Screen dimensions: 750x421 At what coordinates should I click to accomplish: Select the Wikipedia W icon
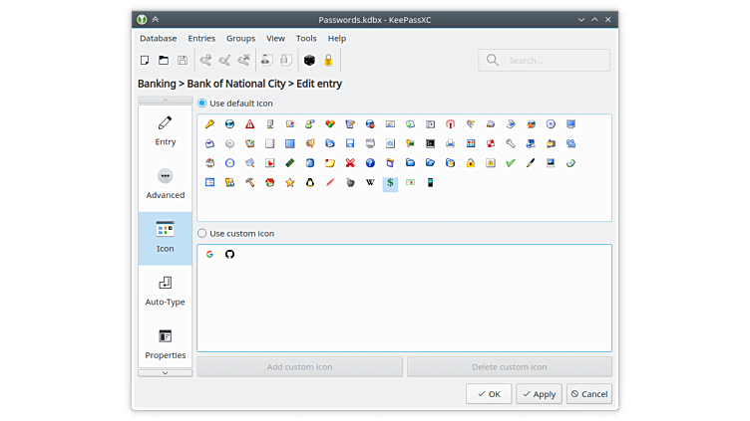coord(370,183)
